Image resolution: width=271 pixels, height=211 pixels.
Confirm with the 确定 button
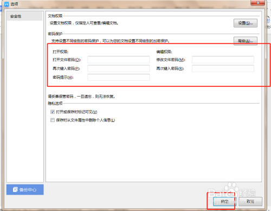pos(224,201)
